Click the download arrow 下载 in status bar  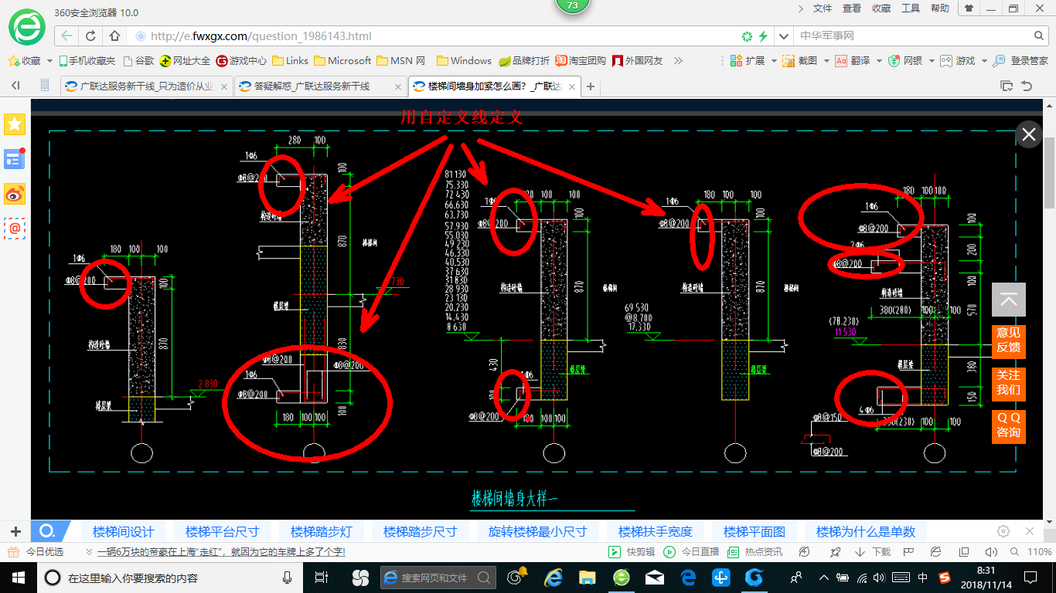873,552
